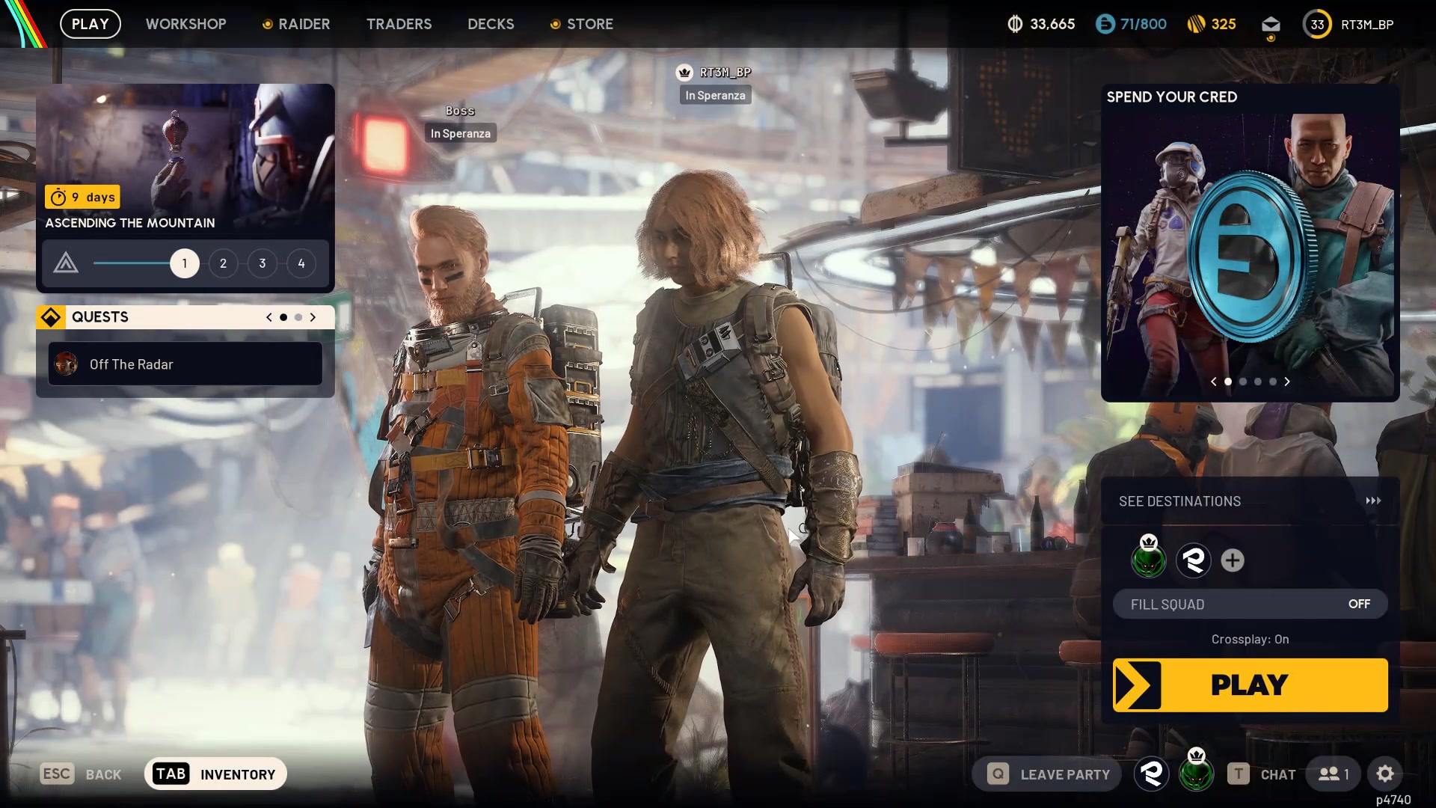Click the Leave Party button
This screenshot has width=1436, height=808.
pos(1047,774)
